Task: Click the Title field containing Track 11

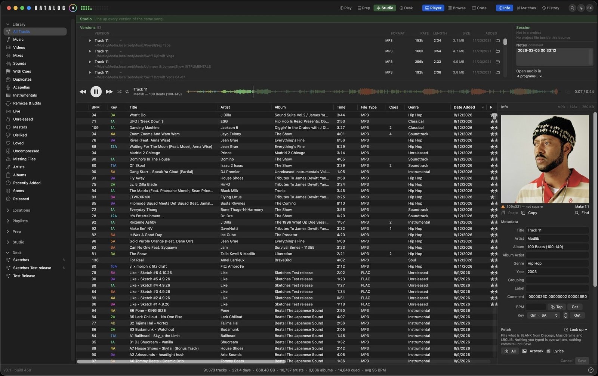Action: coord(557,230)
